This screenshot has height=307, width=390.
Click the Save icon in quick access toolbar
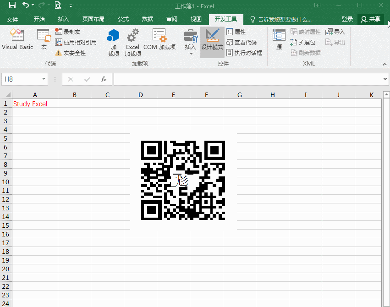[12, 5]
